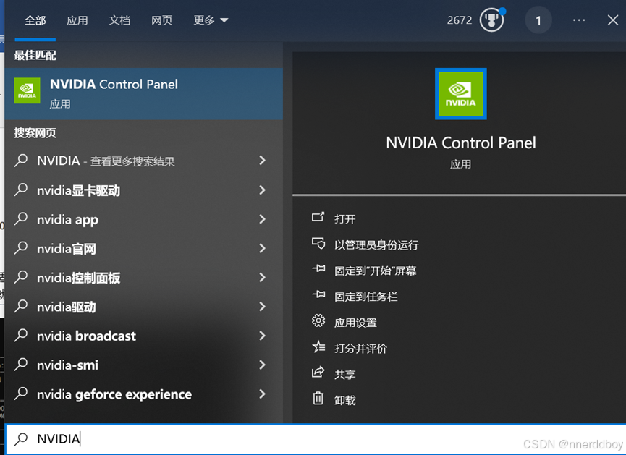Screen dimensions: 626x455
Task: Expand nvidia显卡驱动 suggestion chevron
Action: [x=262, y=190]
